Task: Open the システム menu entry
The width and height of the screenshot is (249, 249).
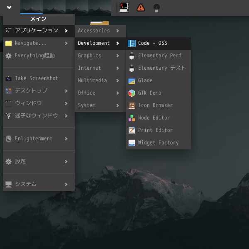Action: (39, 184)
